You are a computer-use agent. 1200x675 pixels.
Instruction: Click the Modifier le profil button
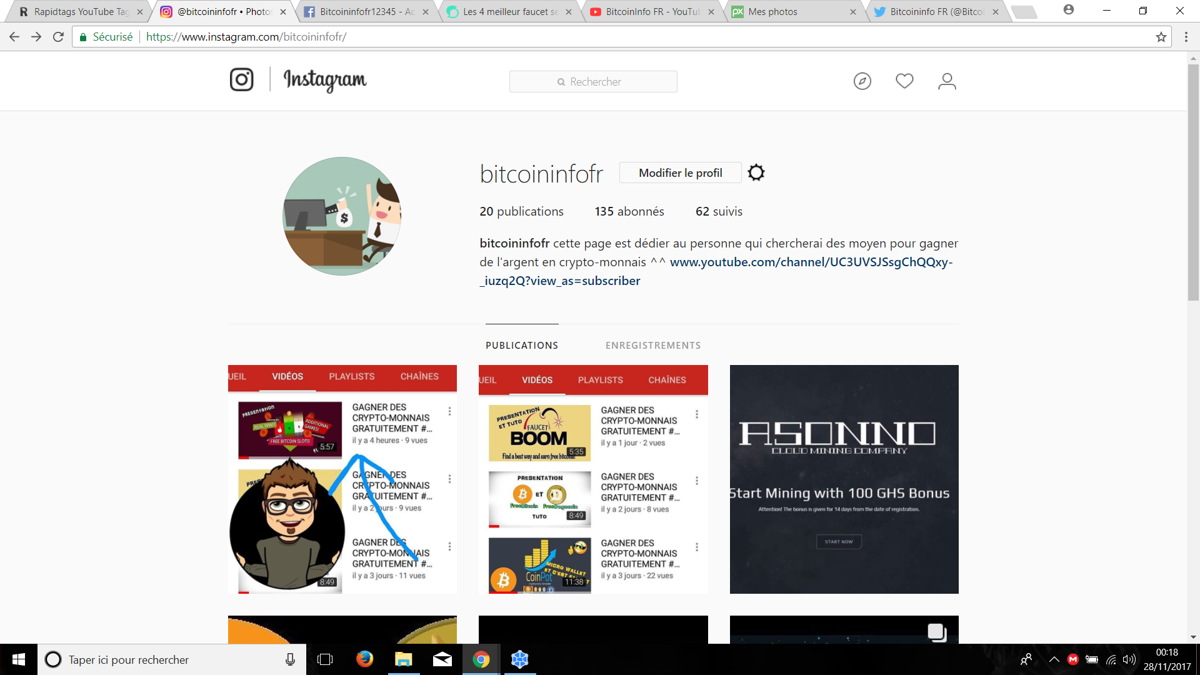[680, 172]
